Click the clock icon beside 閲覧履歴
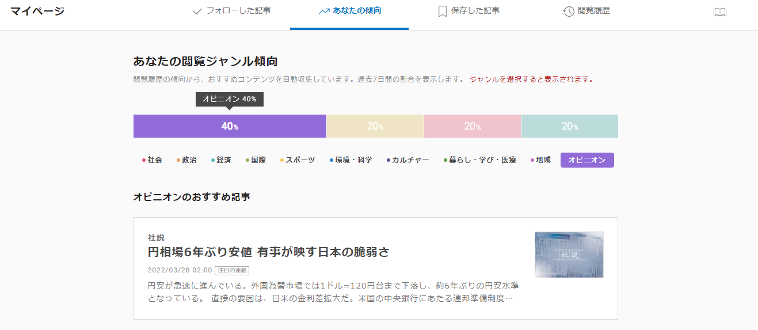Screen dimensions: 758x330 click(x=569, y=12)
